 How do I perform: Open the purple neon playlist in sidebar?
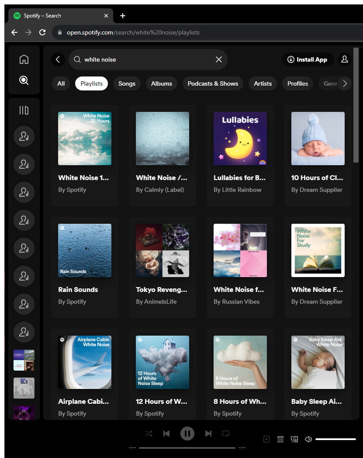coord(24,413)
